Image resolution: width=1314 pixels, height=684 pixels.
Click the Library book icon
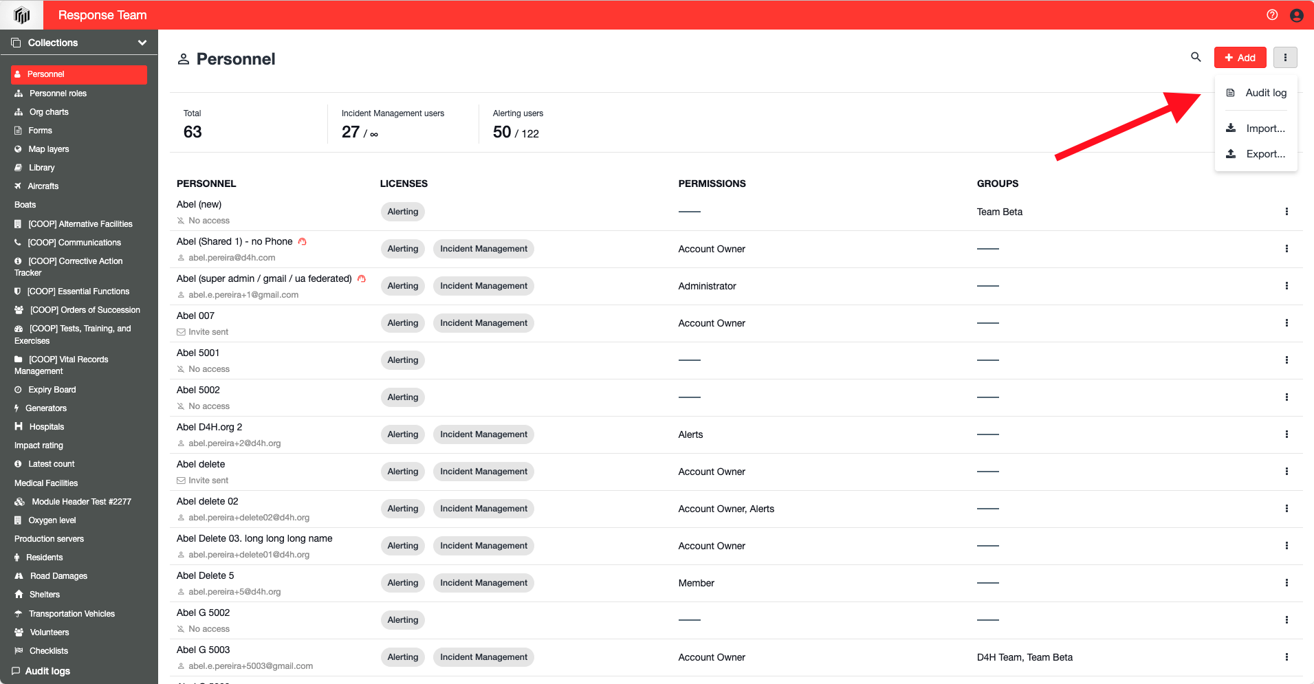(x=18, y=168)
